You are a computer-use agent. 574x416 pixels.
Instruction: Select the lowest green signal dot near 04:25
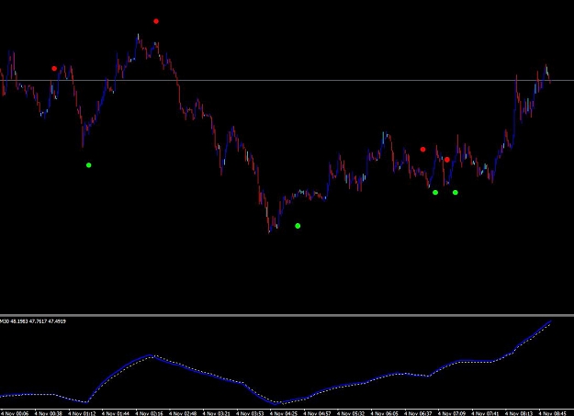tap(298, 226)
